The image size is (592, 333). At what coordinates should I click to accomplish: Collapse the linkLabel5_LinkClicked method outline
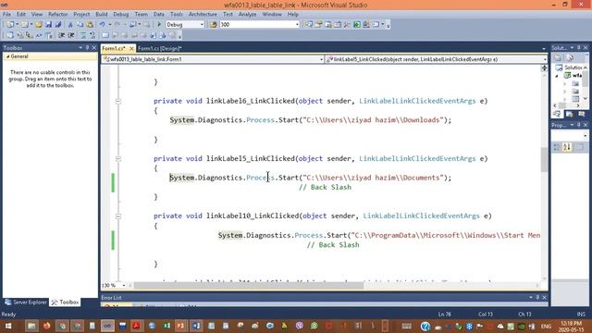pyautogui.click(x=118, y=158)
